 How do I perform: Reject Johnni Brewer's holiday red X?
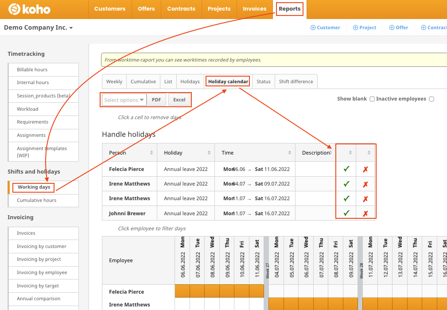[365, 214]
